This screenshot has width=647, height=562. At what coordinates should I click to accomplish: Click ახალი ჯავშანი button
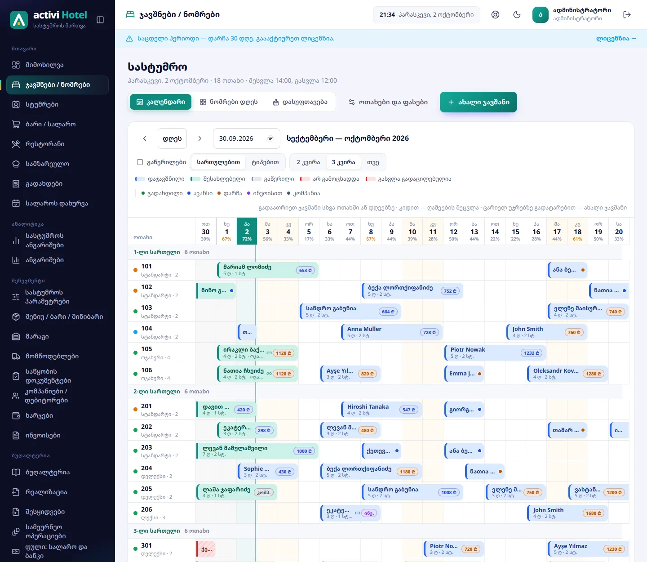[x=479, y=102]
